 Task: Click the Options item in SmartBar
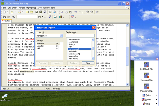pyautogui.click(x=147, y=100)
